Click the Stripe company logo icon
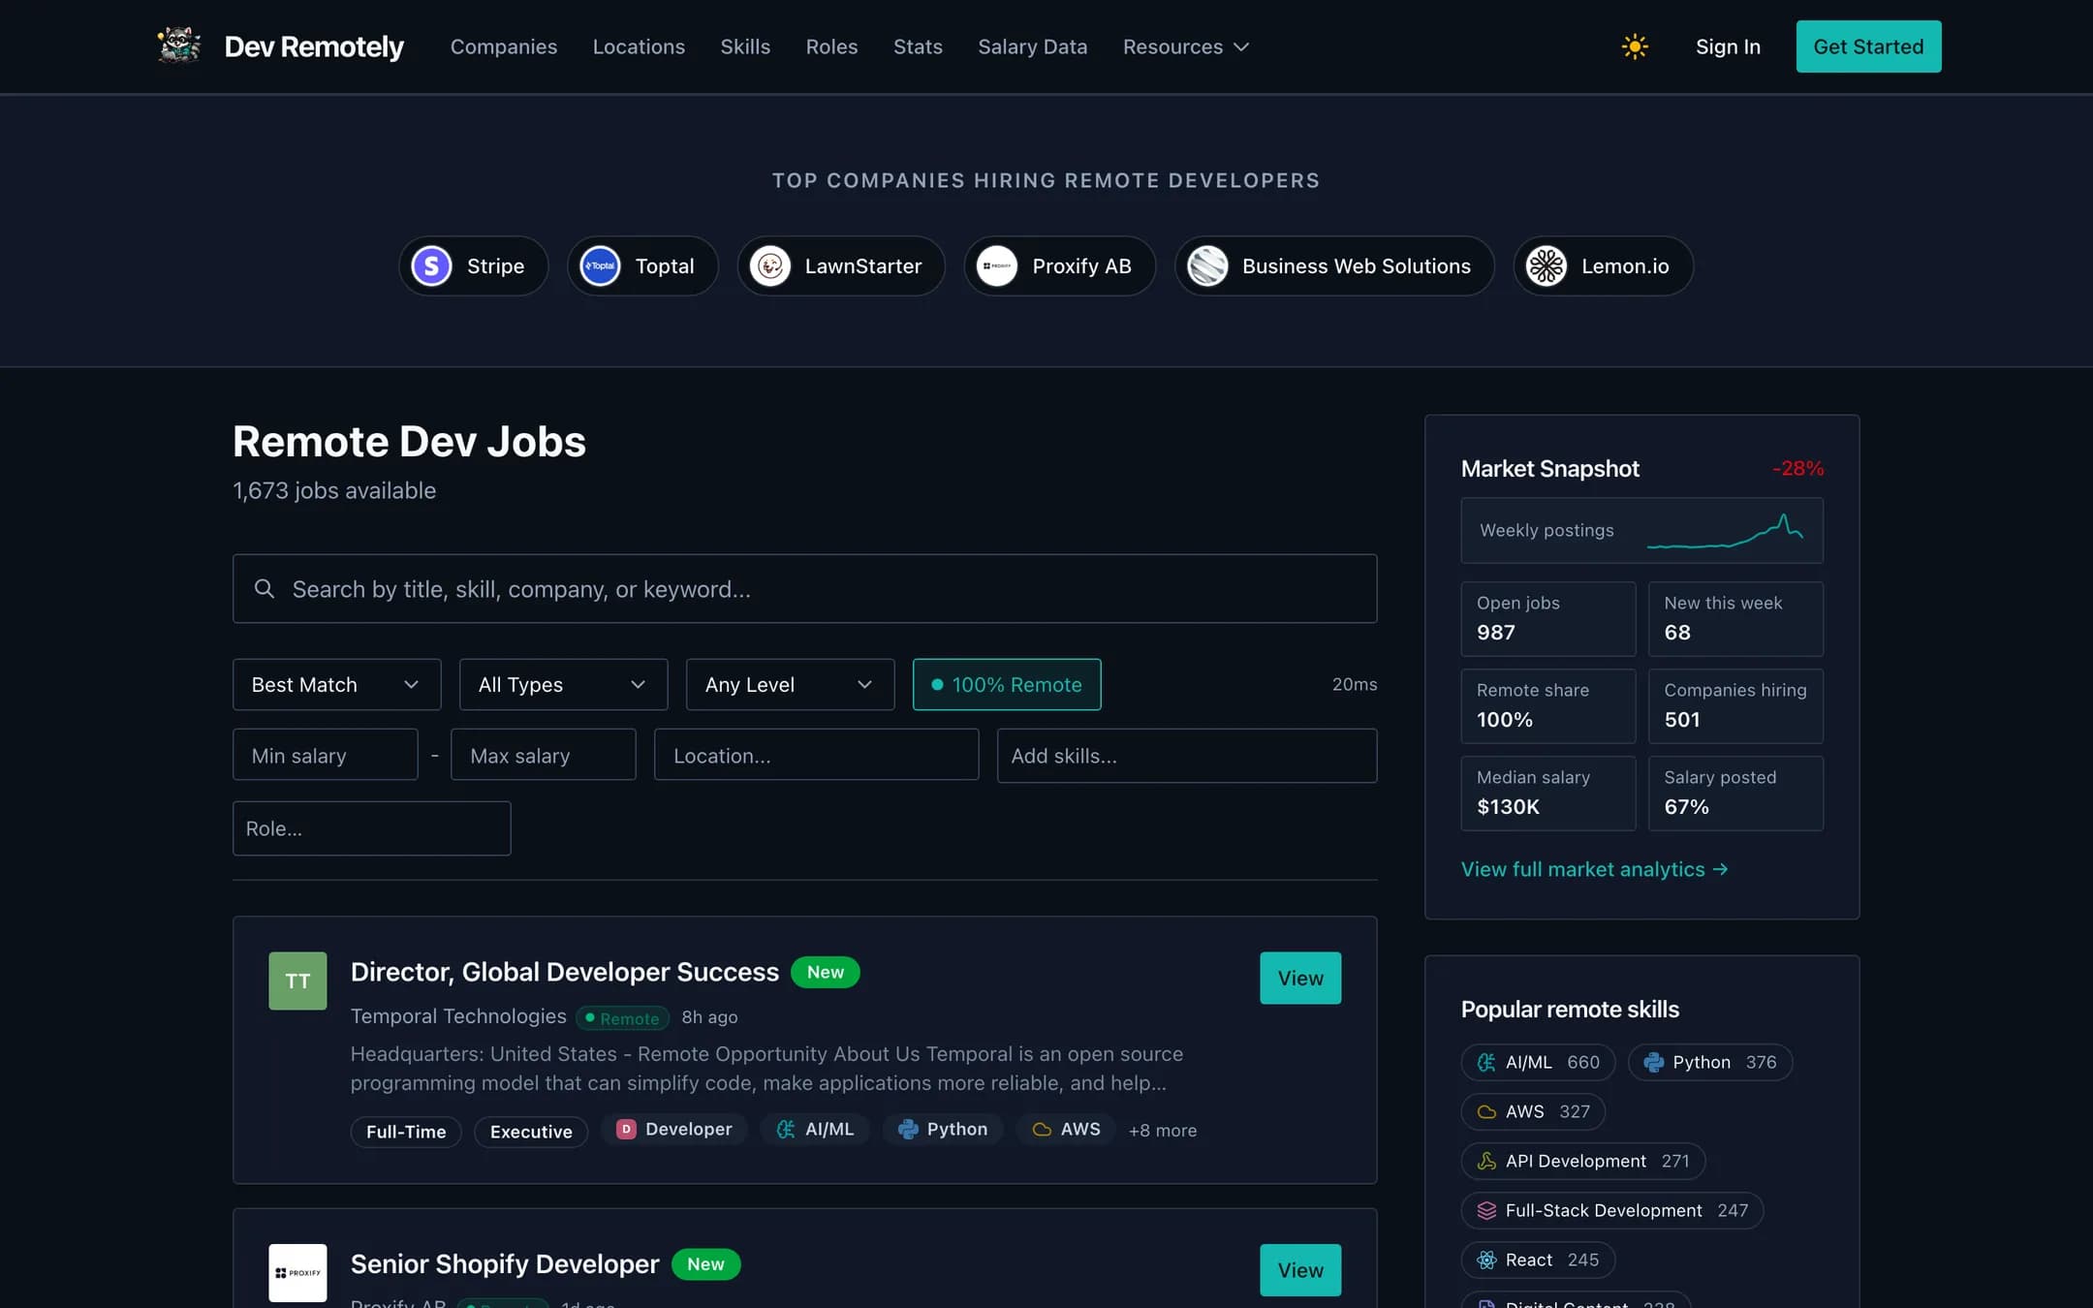 click(x=431, y=265)
